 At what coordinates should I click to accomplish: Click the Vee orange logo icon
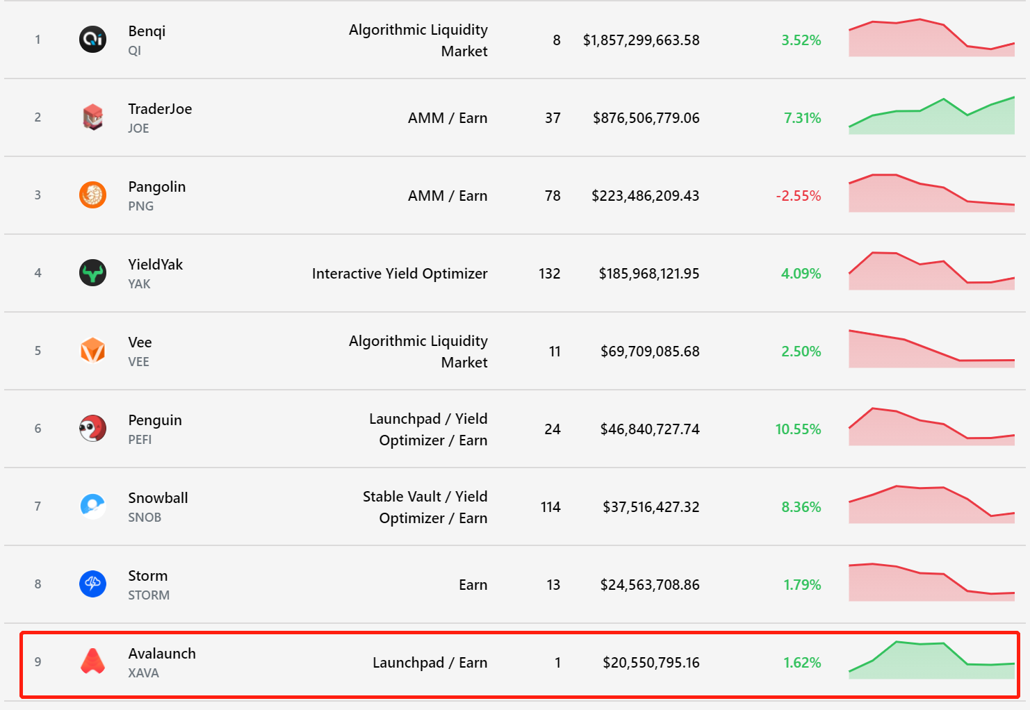point(92,351)
